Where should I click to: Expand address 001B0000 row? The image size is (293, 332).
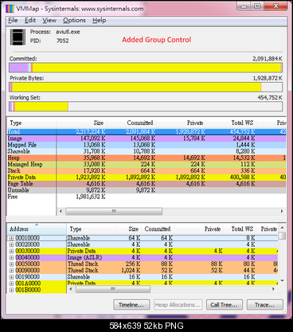pyautogui.click(x=11, y=290)
